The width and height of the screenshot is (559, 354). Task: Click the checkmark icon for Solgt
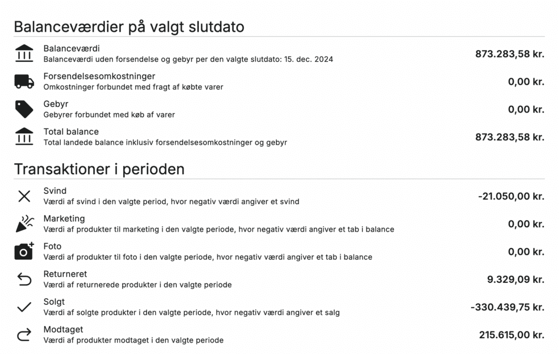tap(24, 307)
